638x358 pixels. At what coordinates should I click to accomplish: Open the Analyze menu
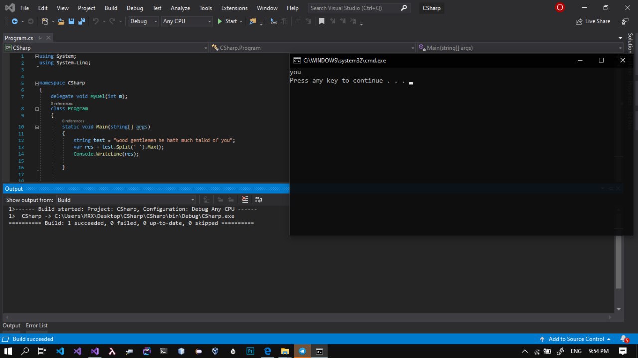coord(180,8)
